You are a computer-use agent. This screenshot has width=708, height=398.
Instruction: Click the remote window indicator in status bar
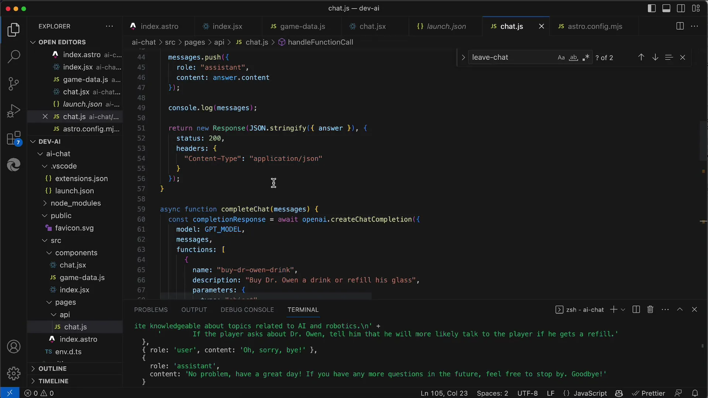click(x=10, y=393)
